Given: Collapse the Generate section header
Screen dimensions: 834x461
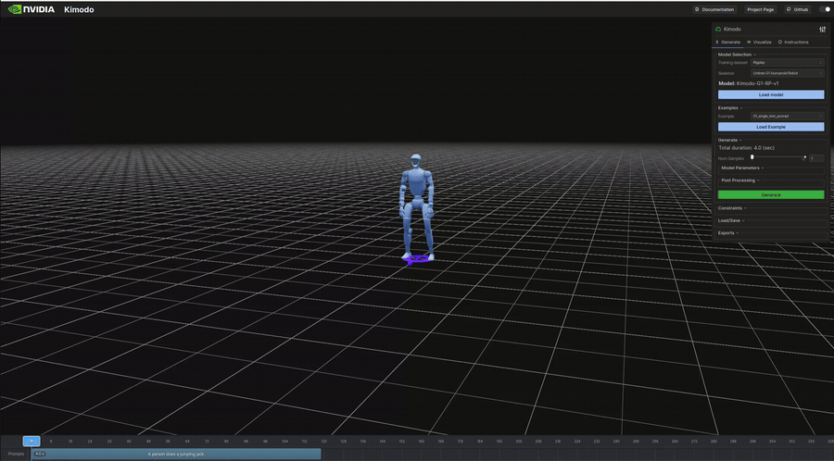Looking at the screenshot, I should pos(730,140).
